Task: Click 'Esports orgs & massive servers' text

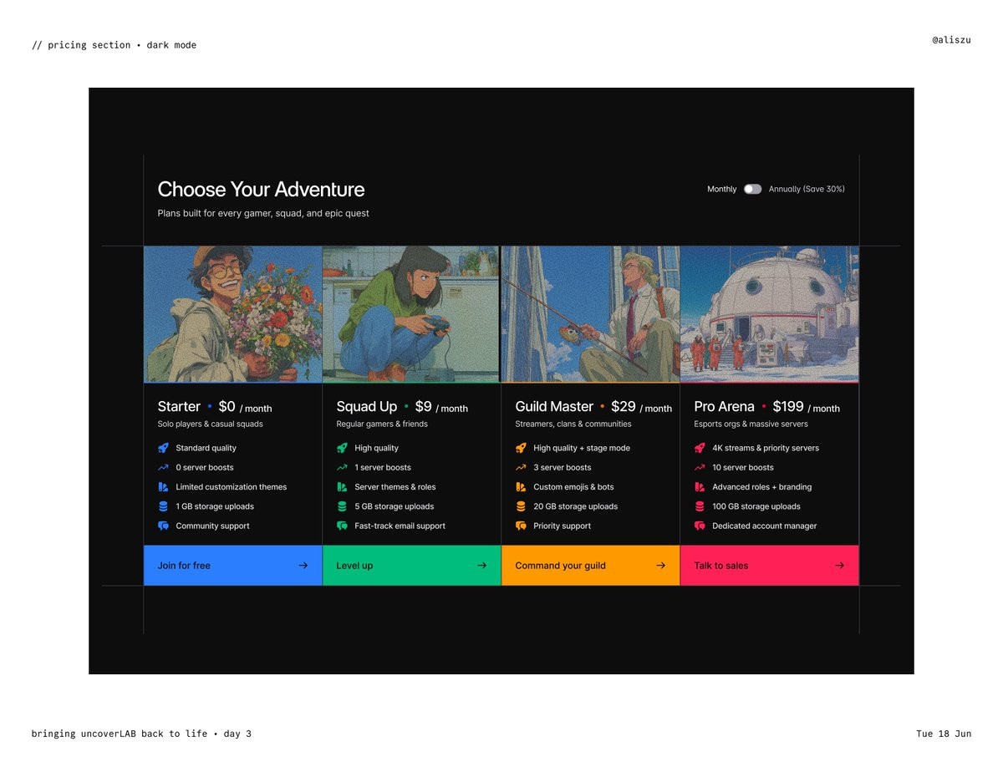Action: click(751, 424)
